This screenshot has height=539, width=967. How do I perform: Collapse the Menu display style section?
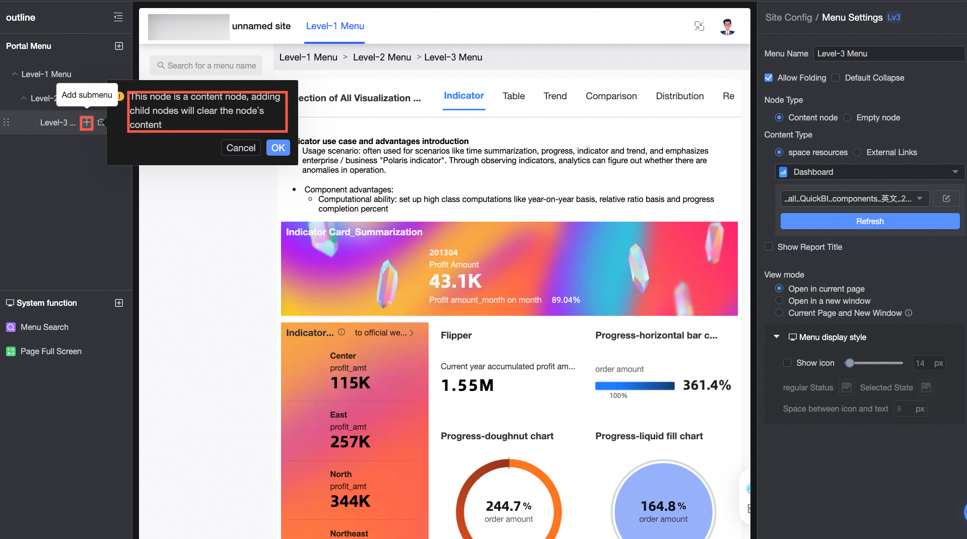pyautogui.click(x=777, y=336)
